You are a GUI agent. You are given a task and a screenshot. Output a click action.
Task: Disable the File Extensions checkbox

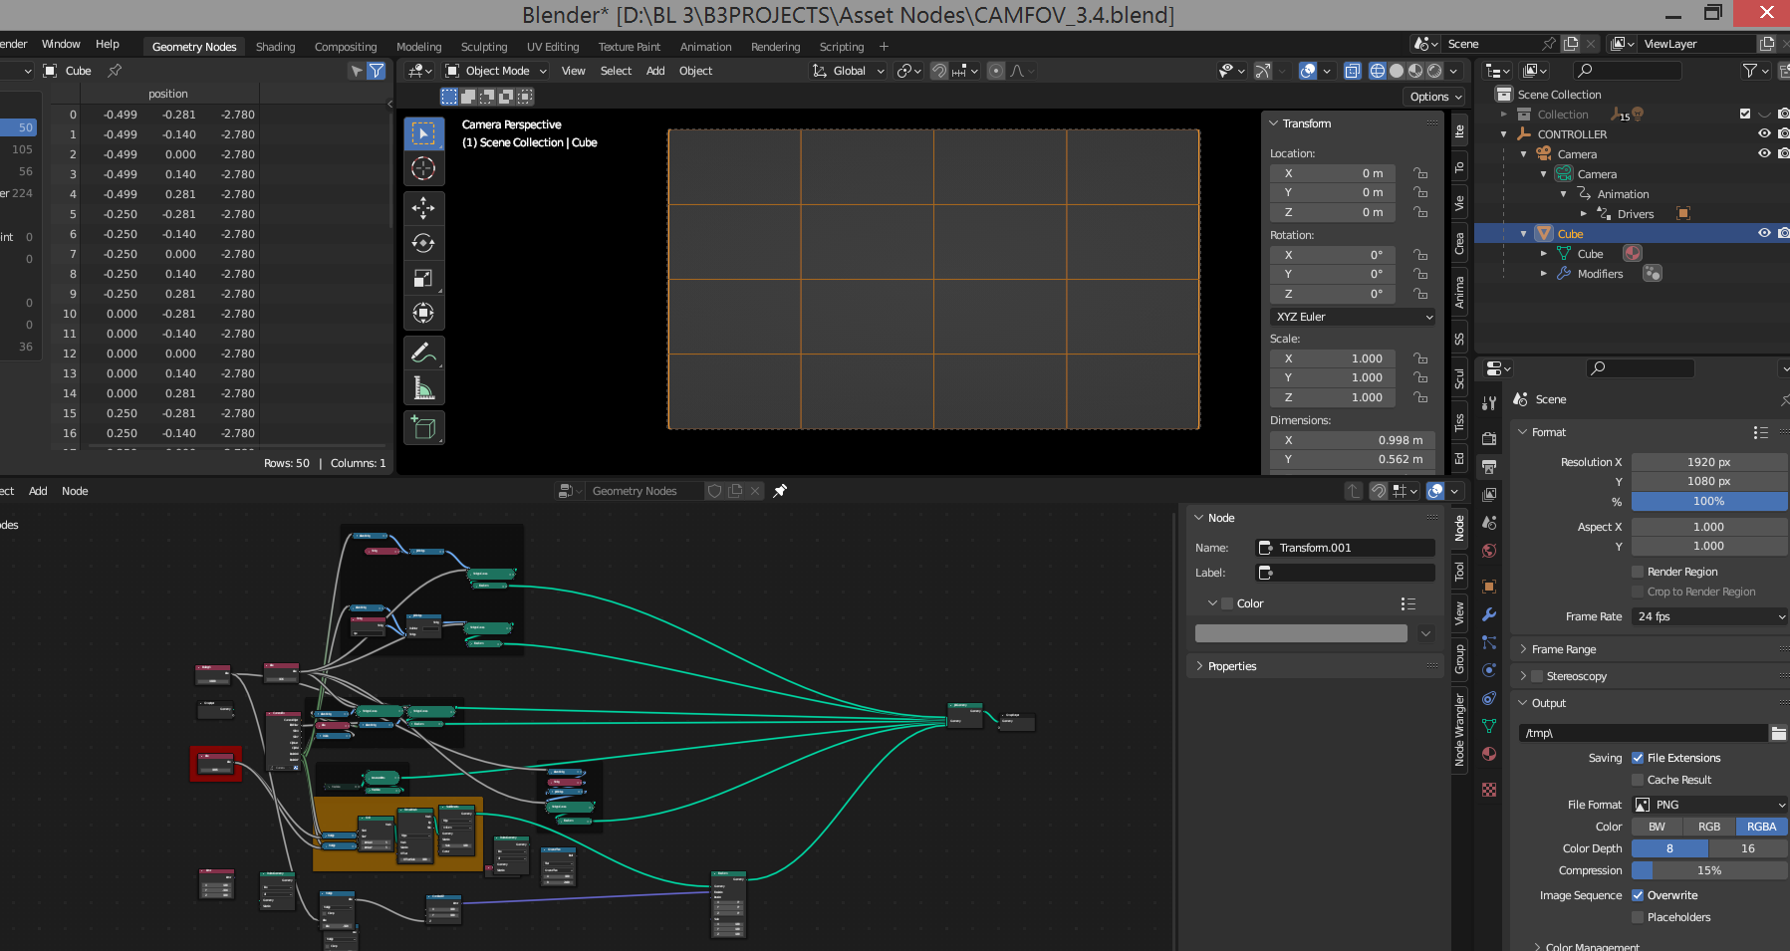1638,758
